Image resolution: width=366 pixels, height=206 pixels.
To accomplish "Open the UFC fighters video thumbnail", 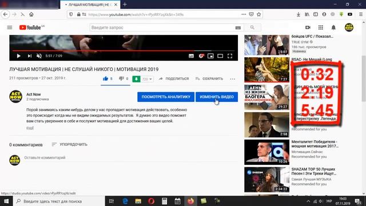I will pyautogui.click(x=267, y=45).
